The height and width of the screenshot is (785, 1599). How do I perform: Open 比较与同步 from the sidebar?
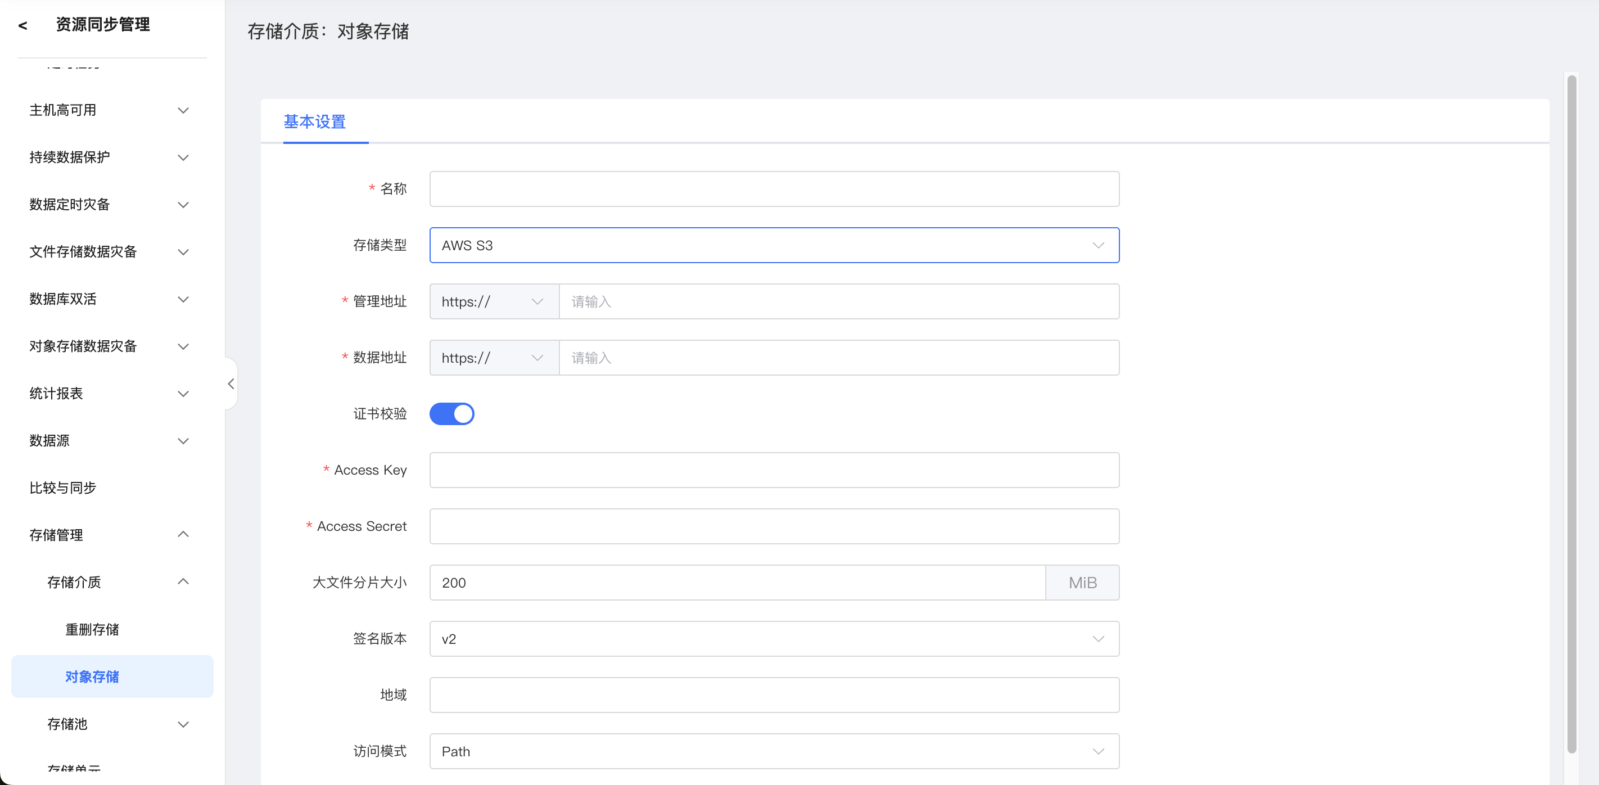point(63,488)
